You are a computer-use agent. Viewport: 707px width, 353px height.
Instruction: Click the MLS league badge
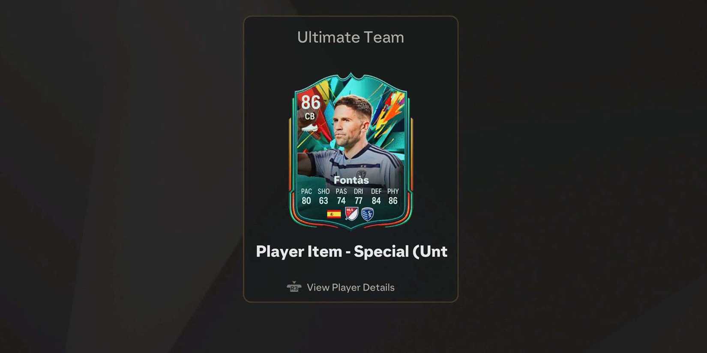pos(351,214)
